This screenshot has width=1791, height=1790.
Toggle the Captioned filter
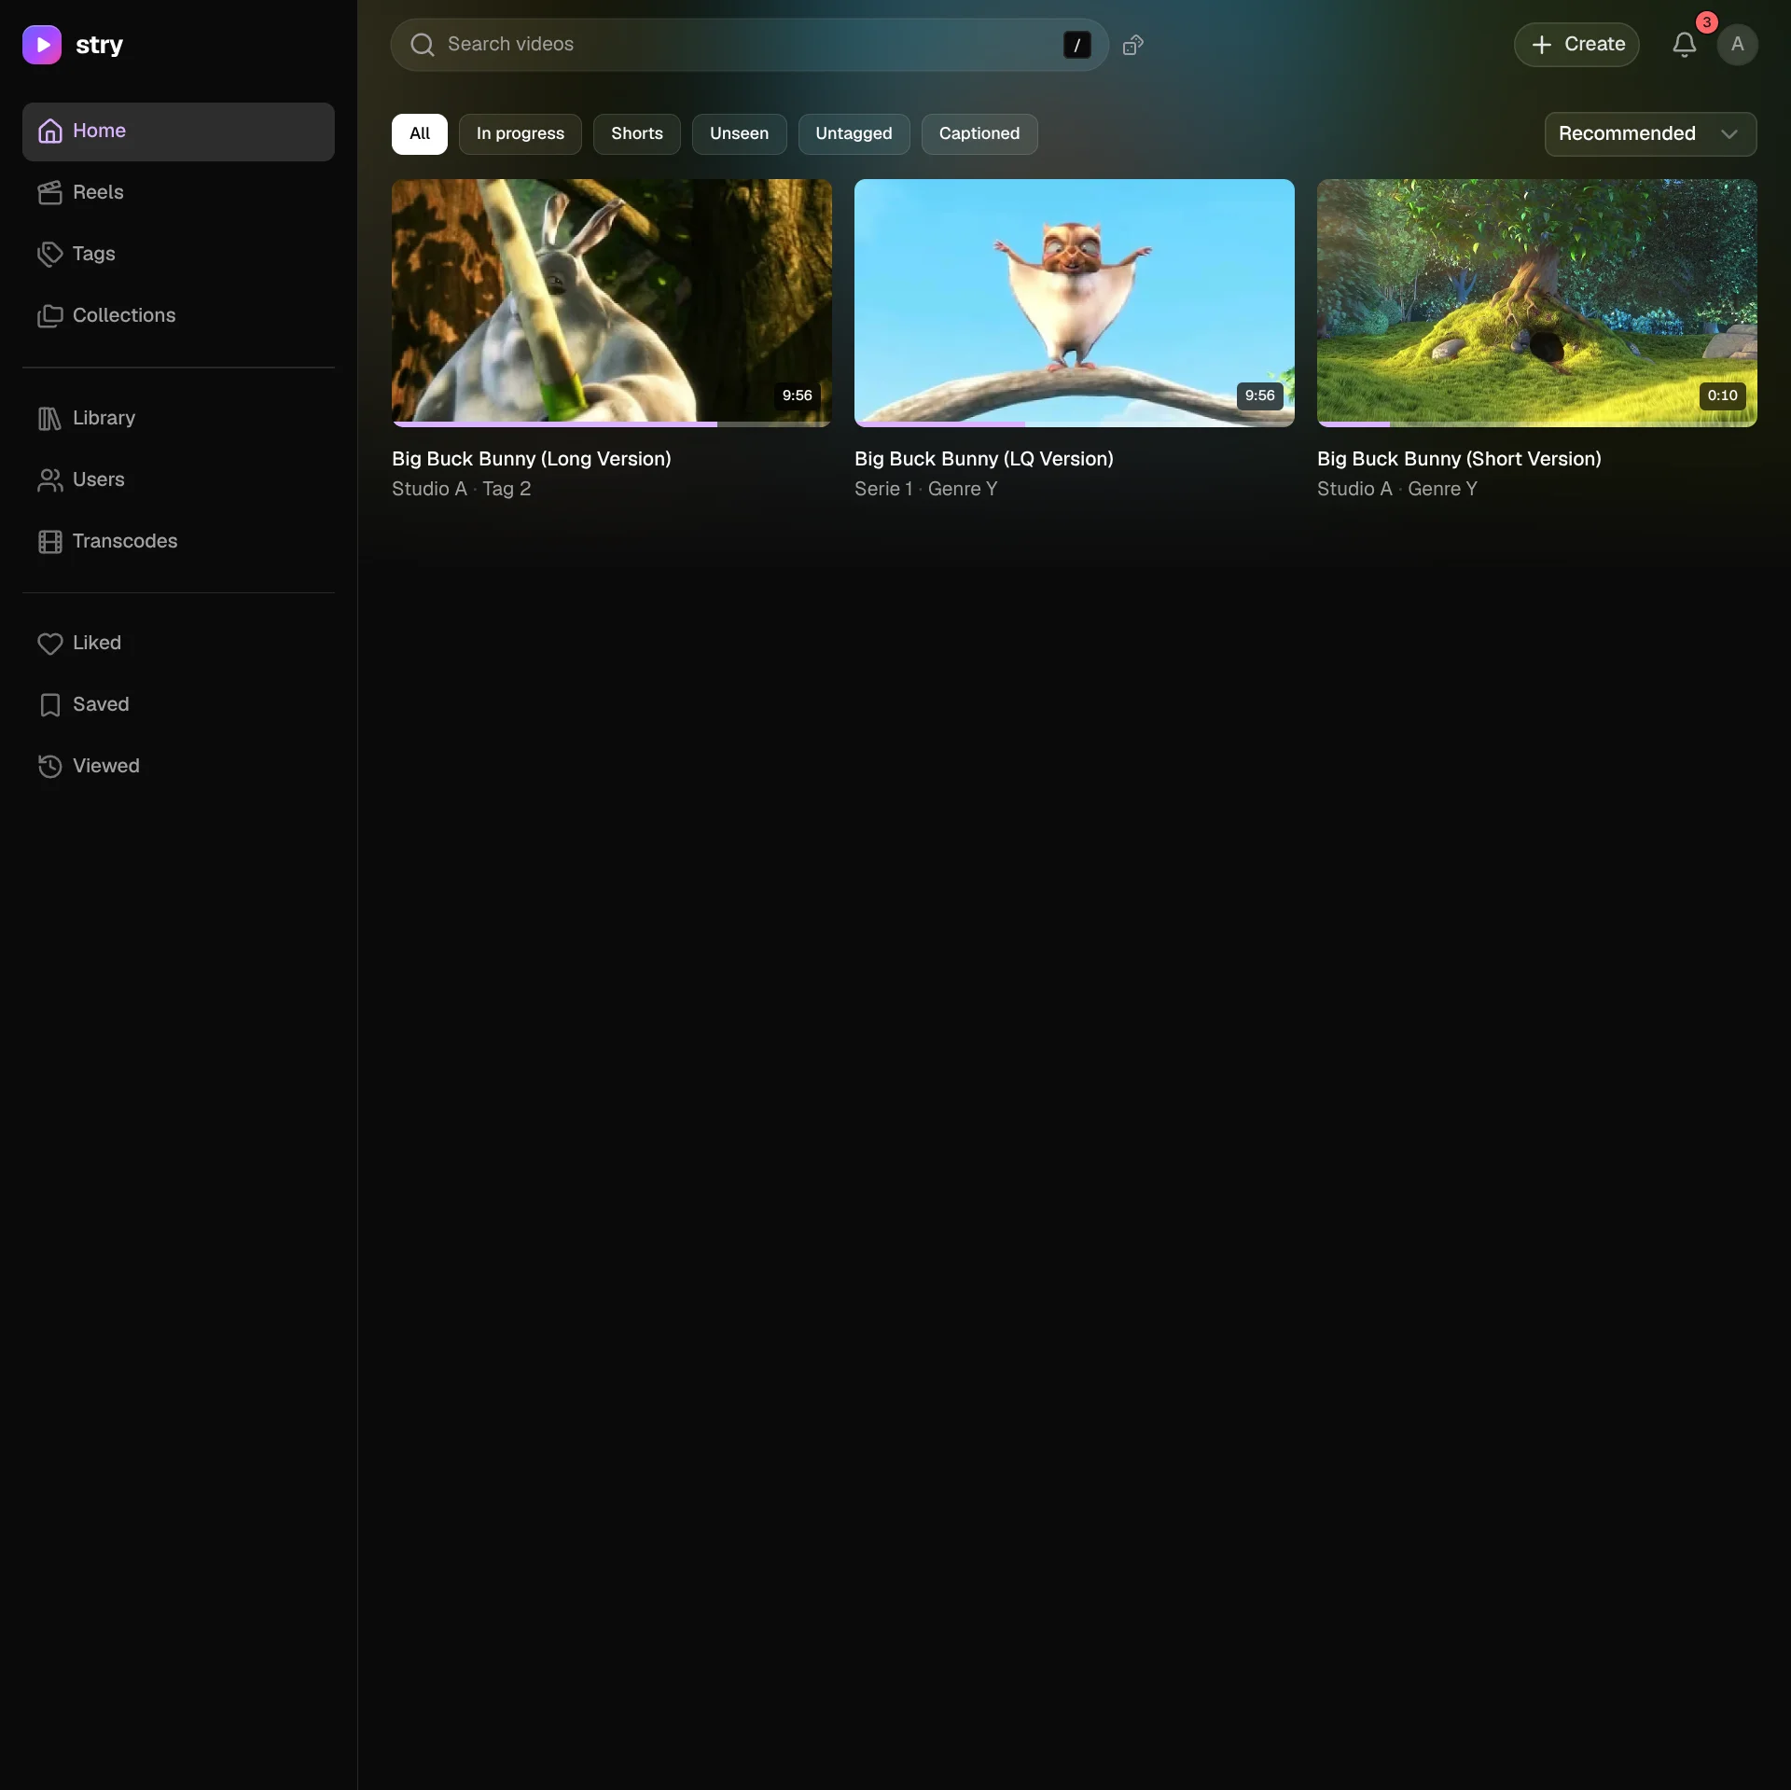click(979, 134)
